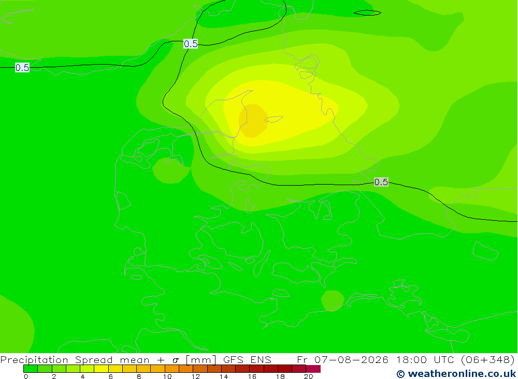The image size is (518, 379).
Task: Click the legend value 18
Action: click(280, 376)
